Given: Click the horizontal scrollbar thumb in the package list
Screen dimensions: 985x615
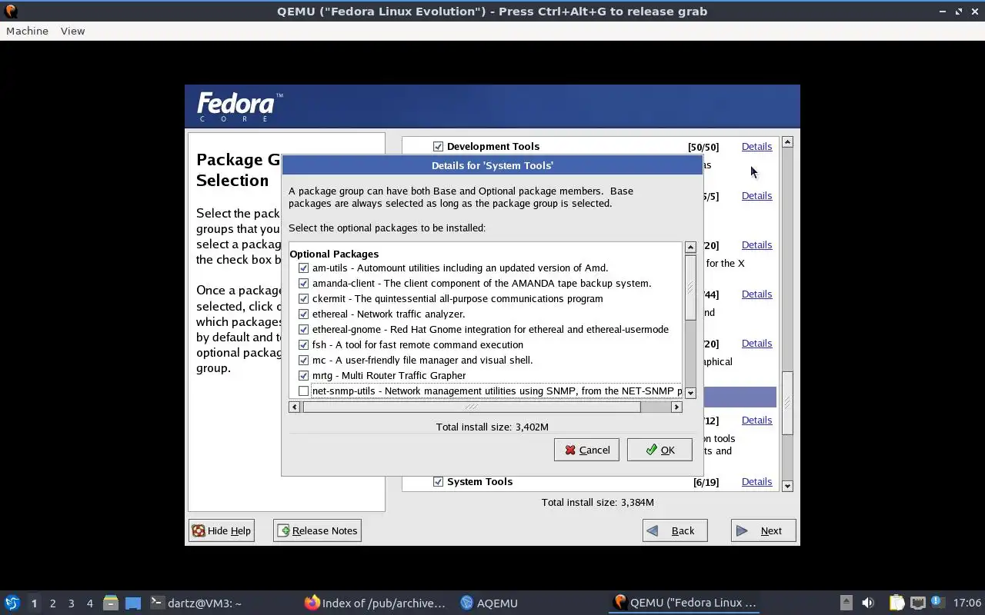Looking at the screenshot, I should (x=471, y=407).
